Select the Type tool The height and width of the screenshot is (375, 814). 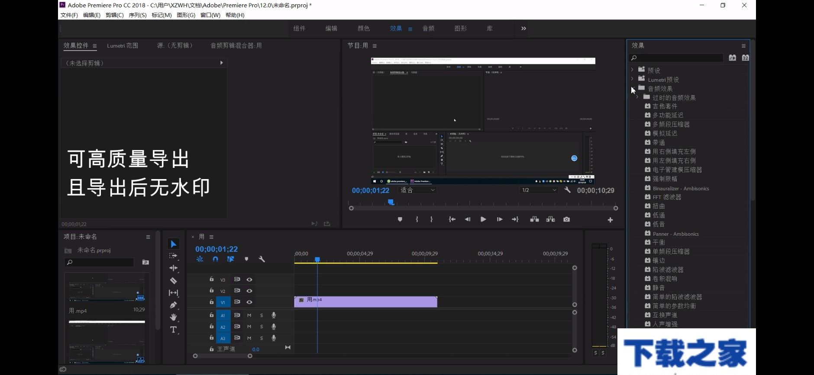(x=173, y=330)
